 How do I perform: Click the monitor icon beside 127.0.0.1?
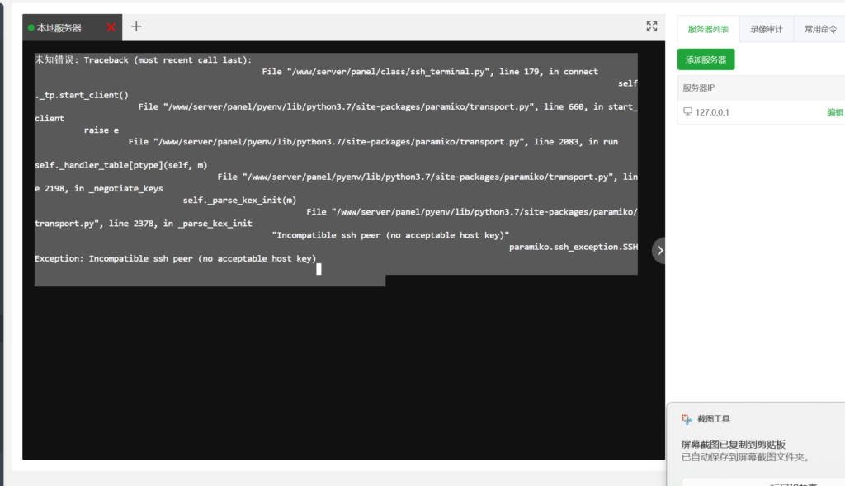tap(687, 111)
